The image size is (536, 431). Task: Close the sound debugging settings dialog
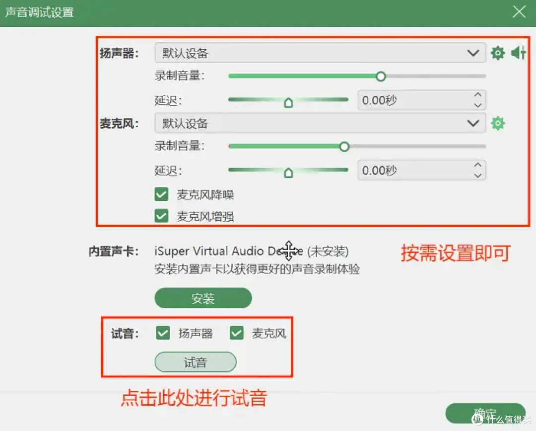(519, 12)
